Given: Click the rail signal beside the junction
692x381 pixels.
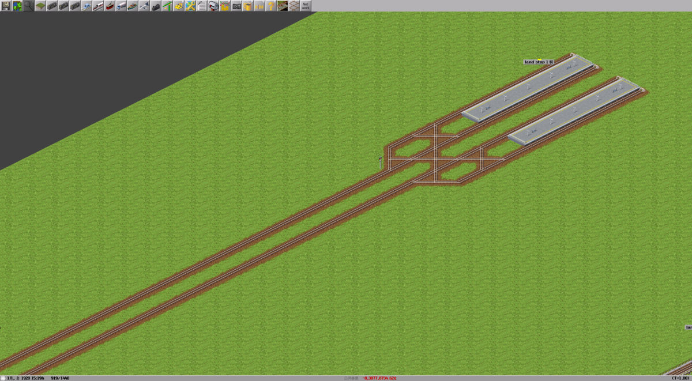Looking at the screenshot, I should click(x=380, y=162).
